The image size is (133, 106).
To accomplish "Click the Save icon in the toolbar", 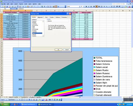I will click(7, 6).
